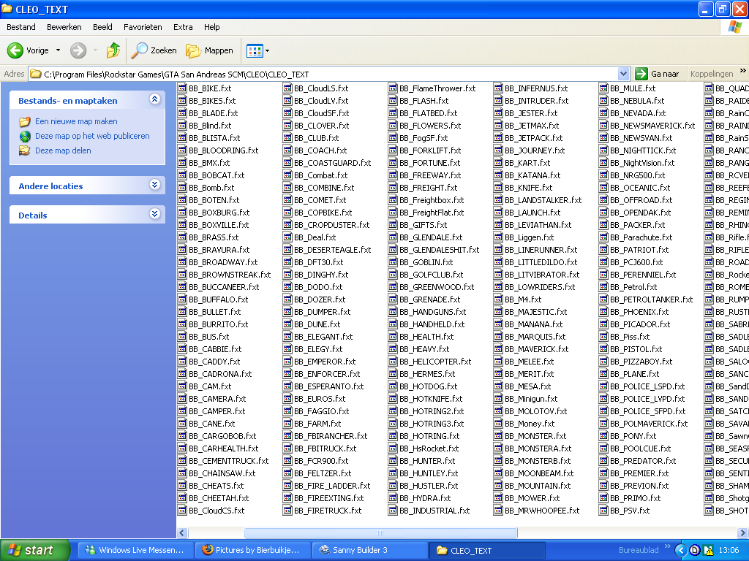Screen dimensions: 749x561
Task: Open the Help menu
Action: (211, 27)
